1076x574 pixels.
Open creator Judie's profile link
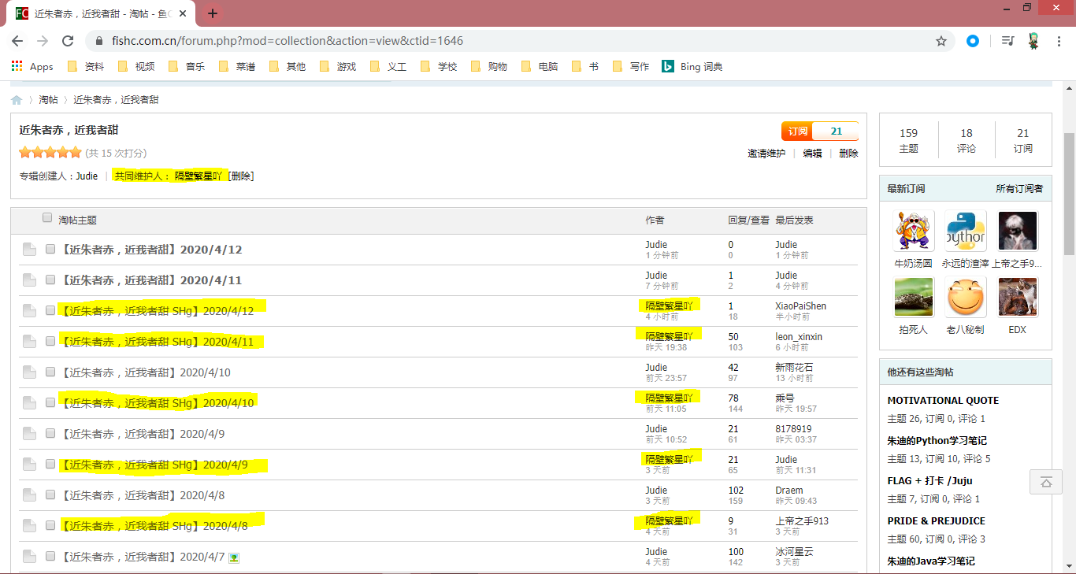(87, 176)
